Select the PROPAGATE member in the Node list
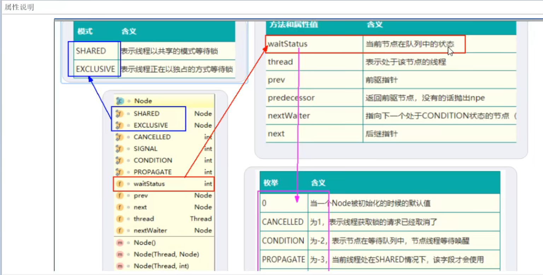This screenshot has height=275, width=543. pos(164,172)
